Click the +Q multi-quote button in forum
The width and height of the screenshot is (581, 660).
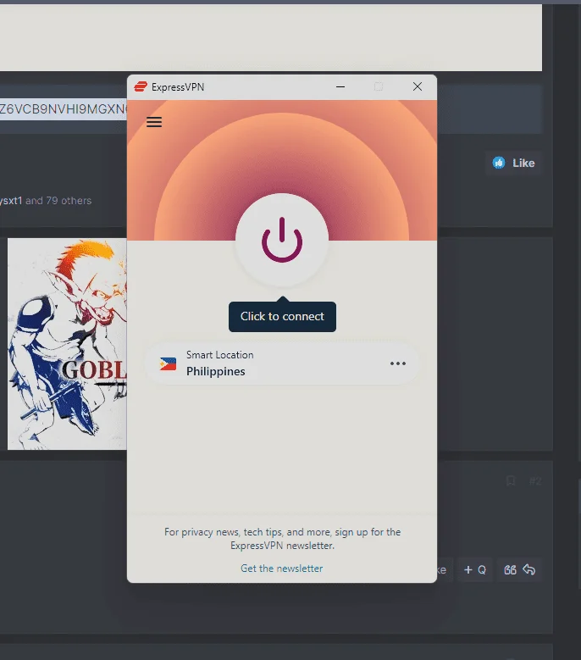pyautogui.click(x=475, y=570)
